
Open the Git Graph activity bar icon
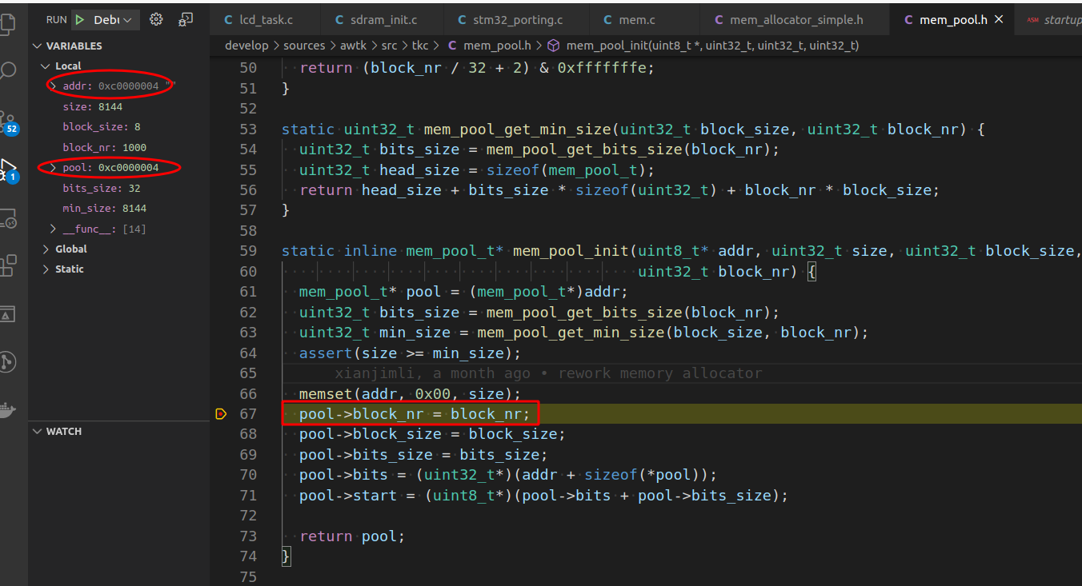[7, 361]
